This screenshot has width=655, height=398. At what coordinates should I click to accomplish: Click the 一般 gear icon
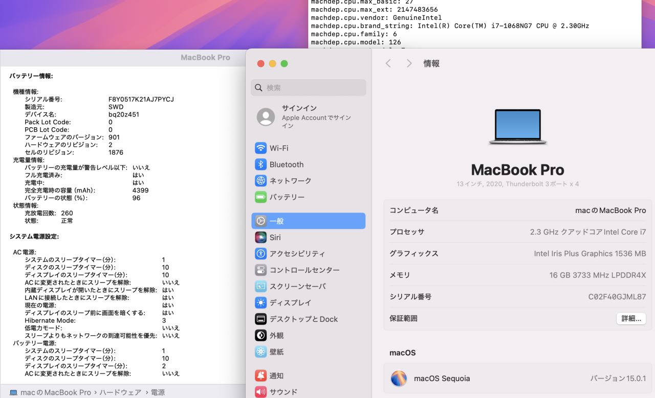[x=261, y=221]
